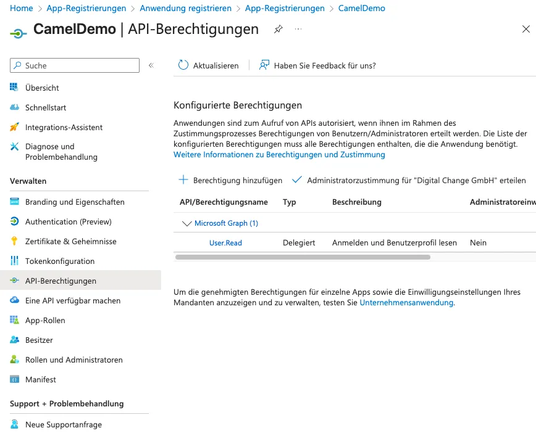Close the API-Berechtigungen blade
This screenshot has width=536, height=436.
point(526,29)
